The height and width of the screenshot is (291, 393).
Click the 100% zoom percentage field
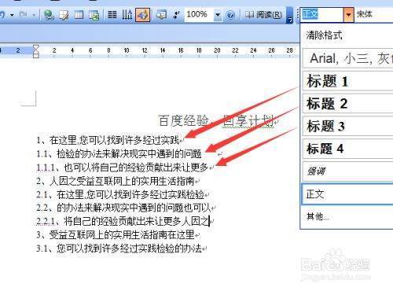(199, 14)
